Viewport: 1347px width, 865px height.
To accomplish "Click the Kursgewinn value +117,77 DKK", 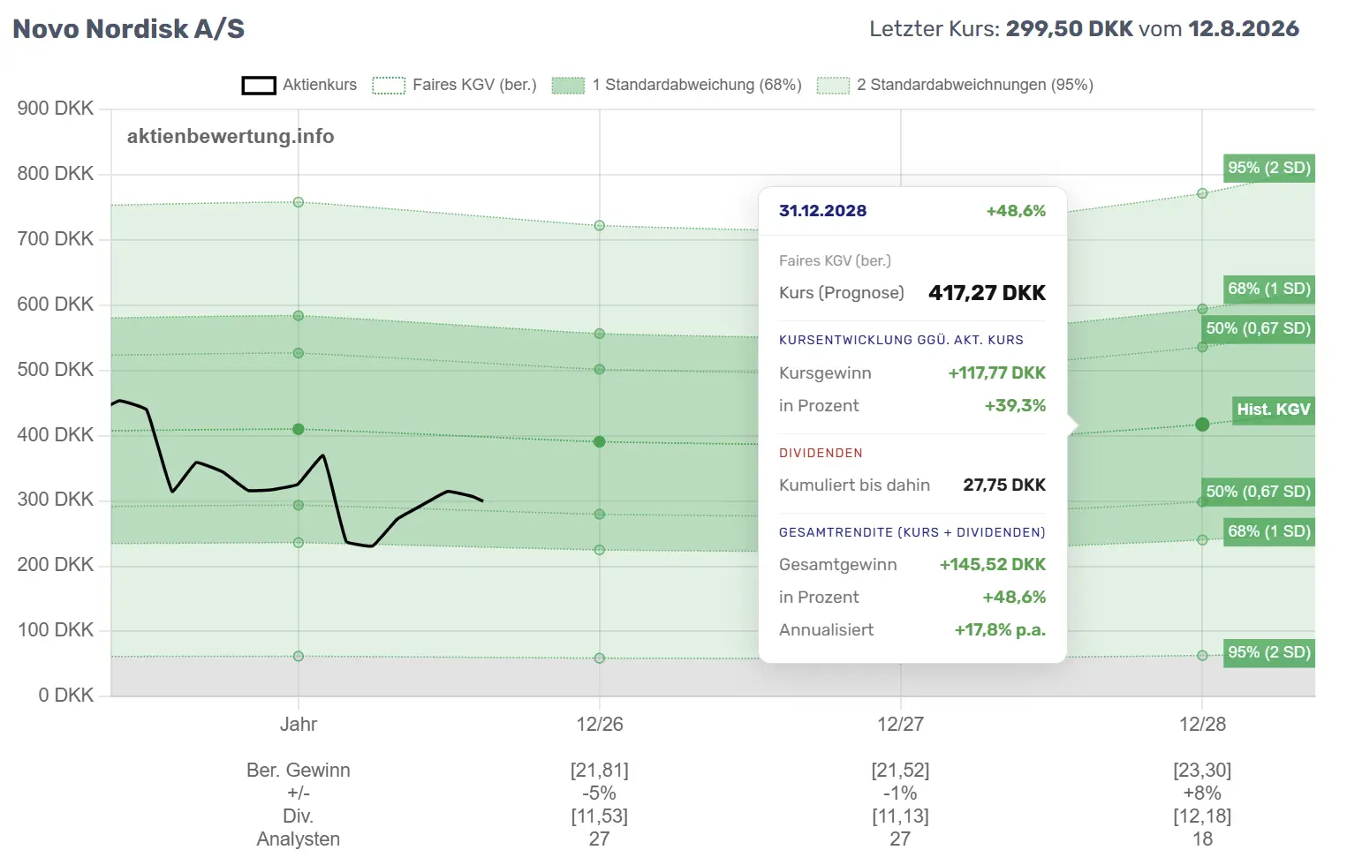I will [996, 373].
